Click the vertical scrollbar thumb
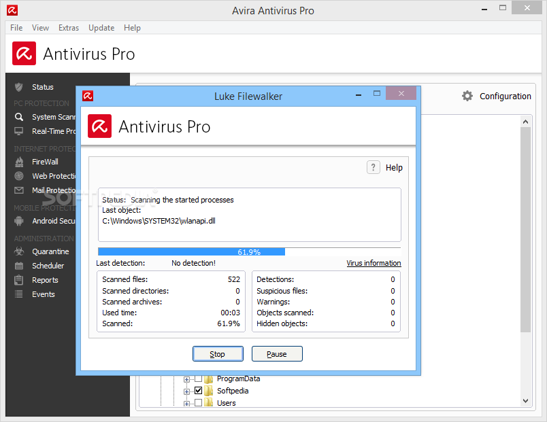The height and width of the screenshot is (422, 547). pos(526,230)
